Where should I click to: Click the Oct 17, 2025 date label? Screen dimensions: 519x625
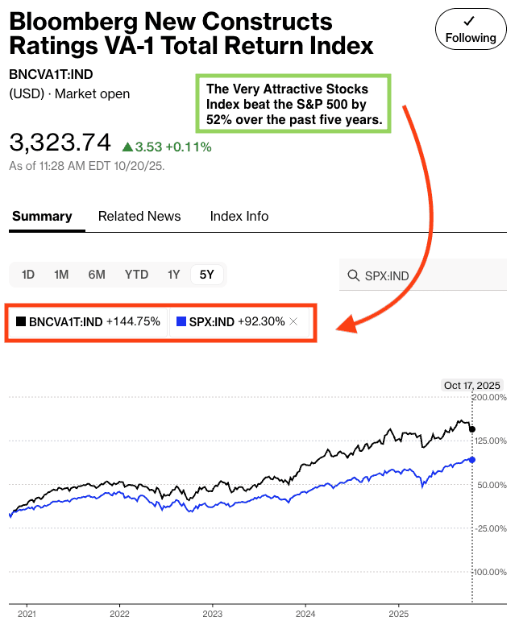(472, 386)
